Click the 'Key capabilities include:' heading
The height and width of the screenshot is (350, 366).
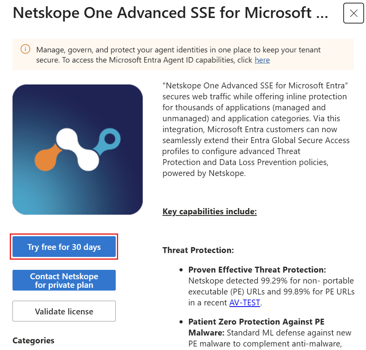point(210,211)
